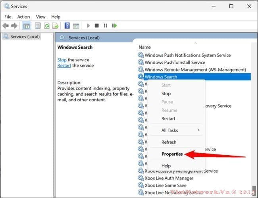This screenshot has height=198, width=258.
Task: Select Restart in the context menu
Action: point(168,118)
